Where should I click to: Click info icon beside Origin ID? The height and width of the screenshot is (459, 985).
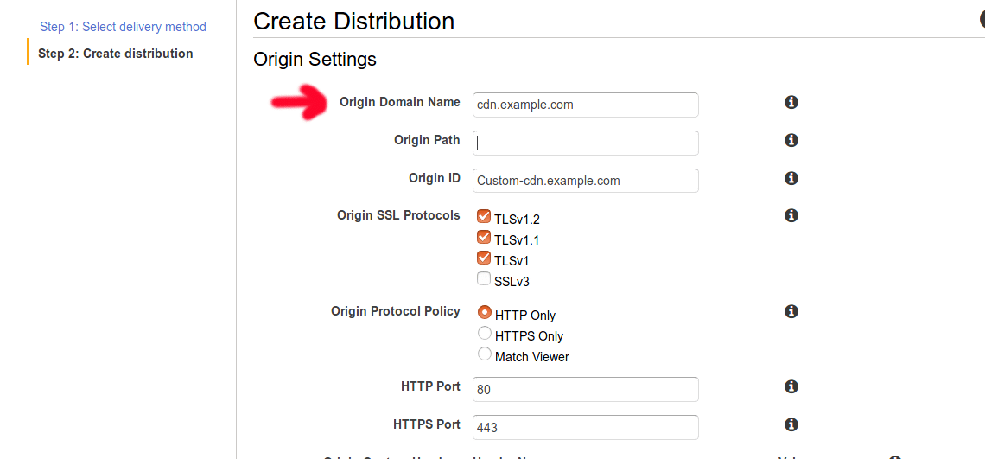coord(791,178)
